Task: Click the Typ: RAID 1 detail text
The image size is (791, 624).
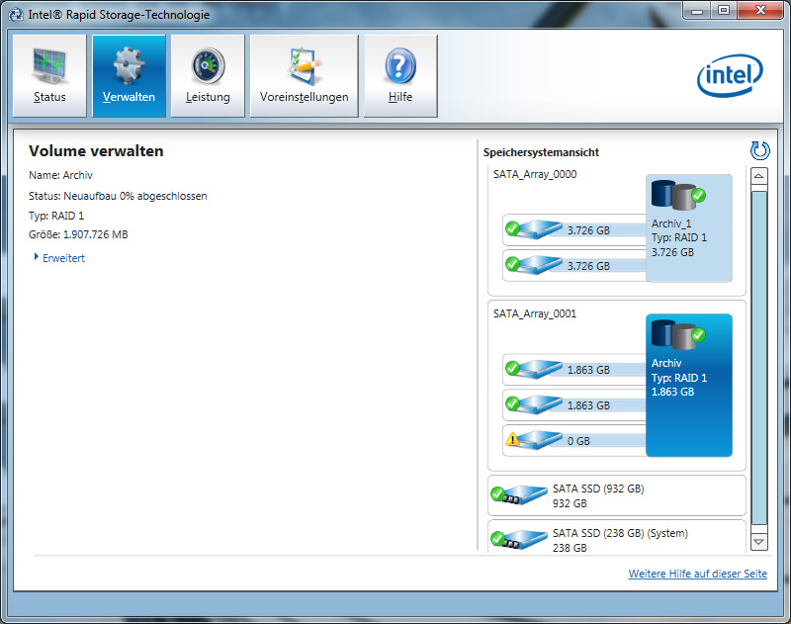Action: (x=56, y=216)
